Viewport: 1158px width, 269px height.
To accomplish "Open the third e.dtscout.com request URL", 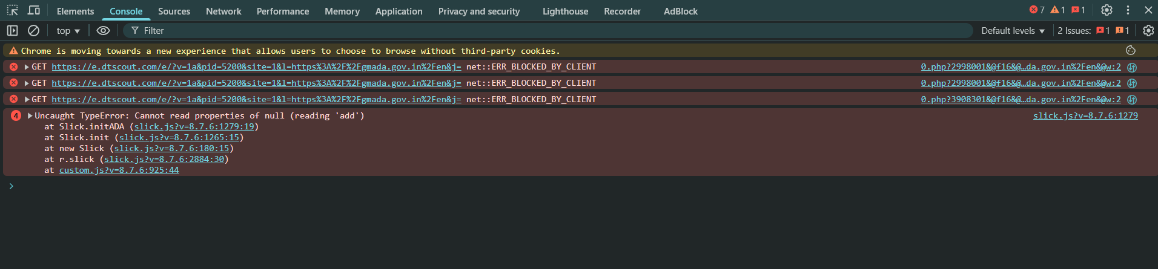I will [x=256, y=100].
